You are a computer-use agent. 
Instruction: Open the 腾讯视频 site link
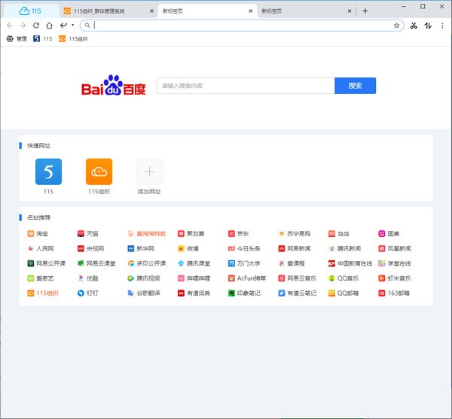coord(144,278)
